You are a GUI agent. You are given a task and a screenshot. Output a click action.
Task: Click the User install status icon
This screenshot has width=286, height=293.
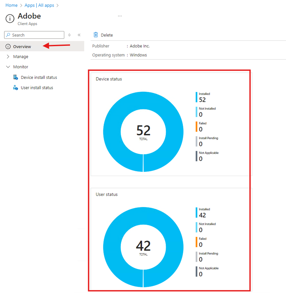16,87
